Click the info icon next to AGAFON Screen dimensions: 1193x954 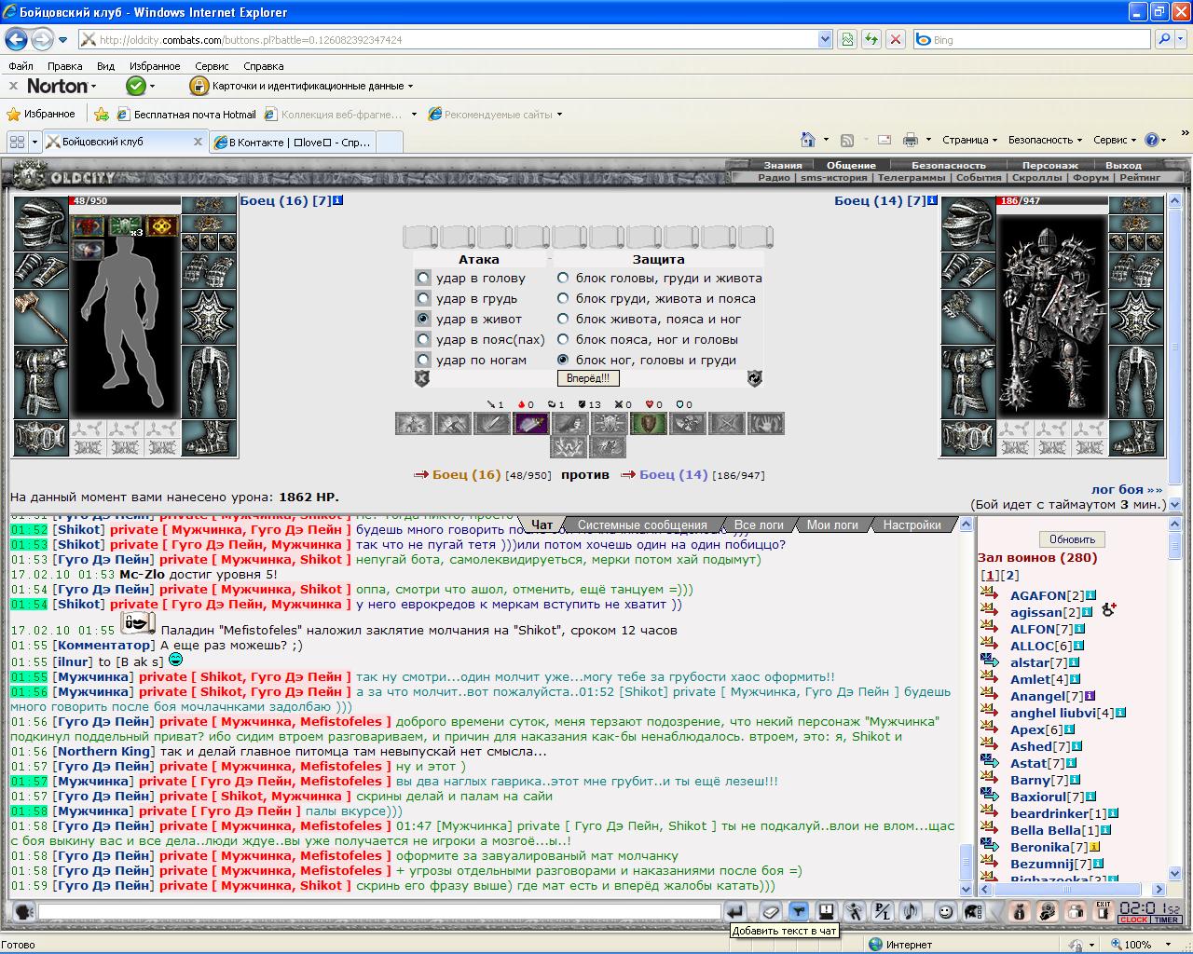1090,595
